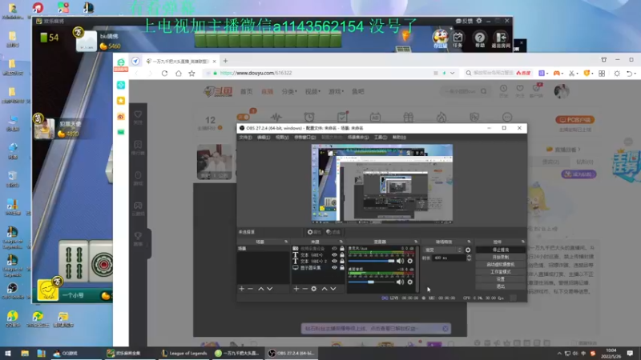Screen dimensions: 641x360
Task: Expand the browser address bar dropdown arrow
Action: point(452,74)
